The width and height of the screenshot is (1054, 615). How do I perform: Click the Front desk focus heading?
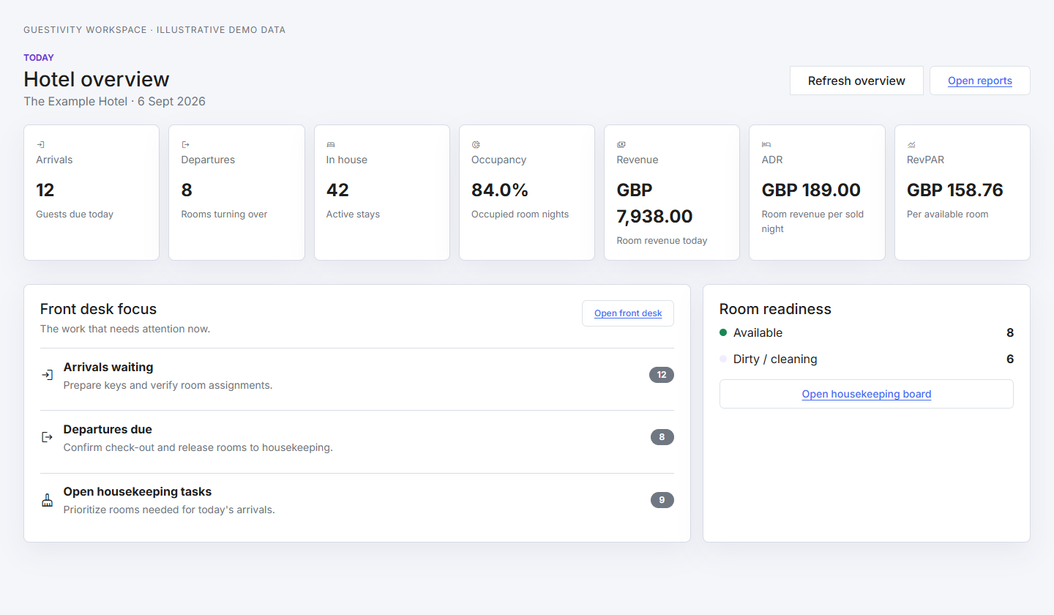[98, 309]
